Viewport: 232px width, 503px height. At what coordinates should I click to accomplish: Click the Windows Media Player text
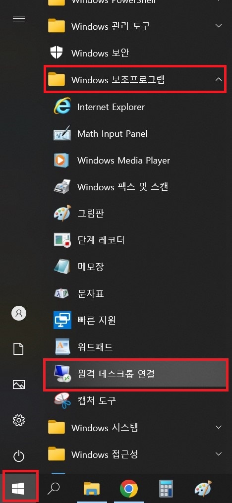[124, 160]
